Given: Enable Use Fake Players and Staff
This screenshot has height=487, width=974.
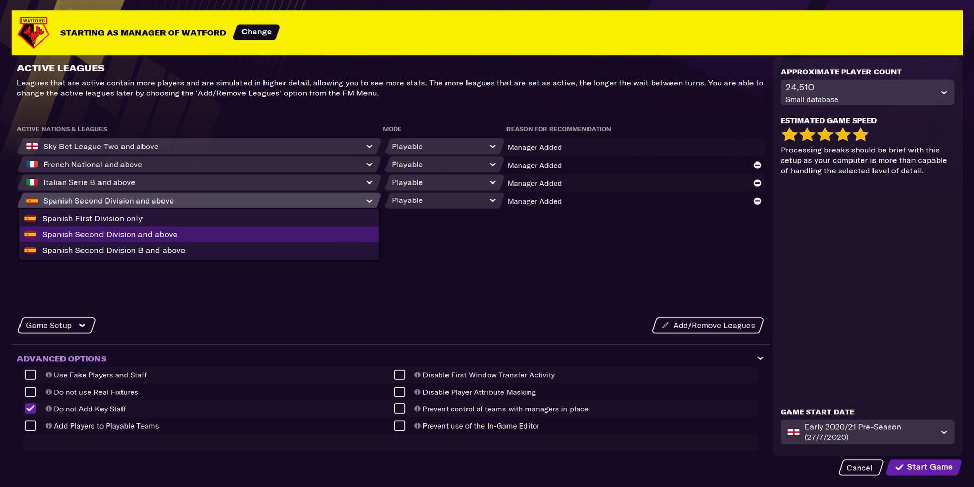Looking at the screenshot, I should (x=30, y=375).
